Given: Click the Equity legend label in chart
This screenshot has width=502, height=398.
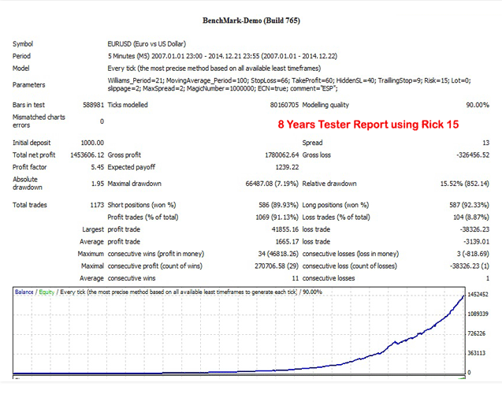Looking at the screenshot, I should tap(46, 292).
